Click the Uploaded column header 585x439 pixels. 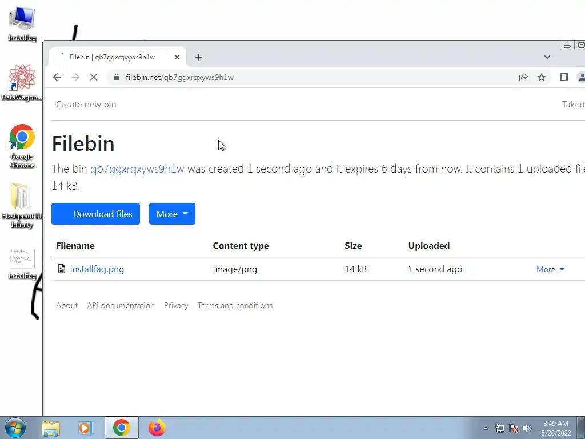[x=429, y=246]
